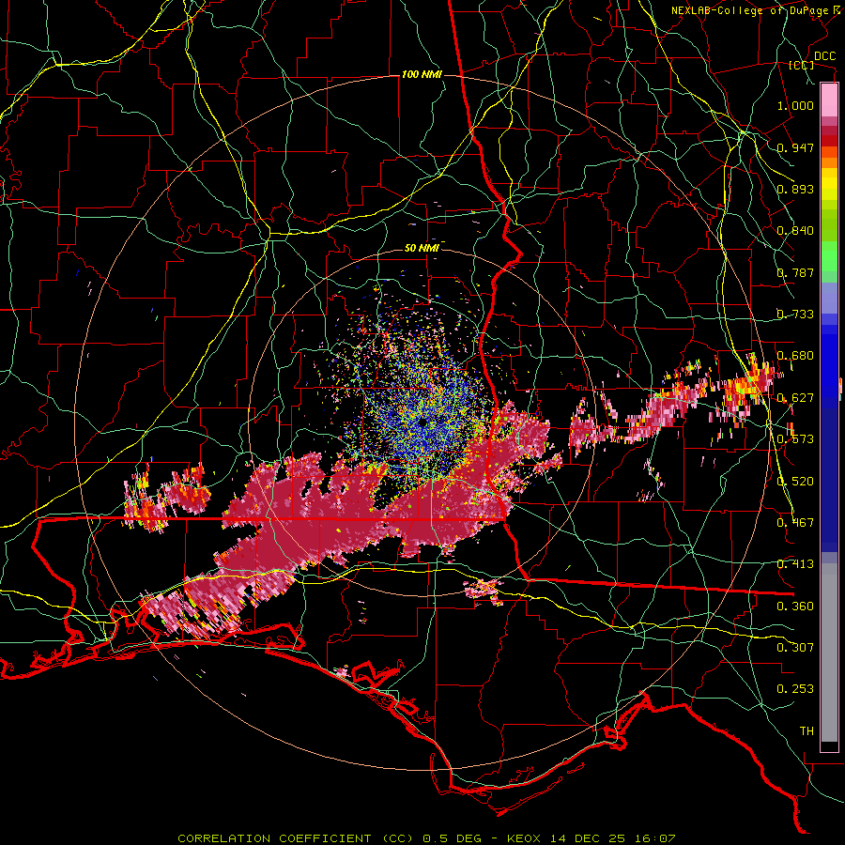The width and height of the screenshot is (845, 845).
Task: Click the 0.627 legend value
Action: tap(795, 398)
